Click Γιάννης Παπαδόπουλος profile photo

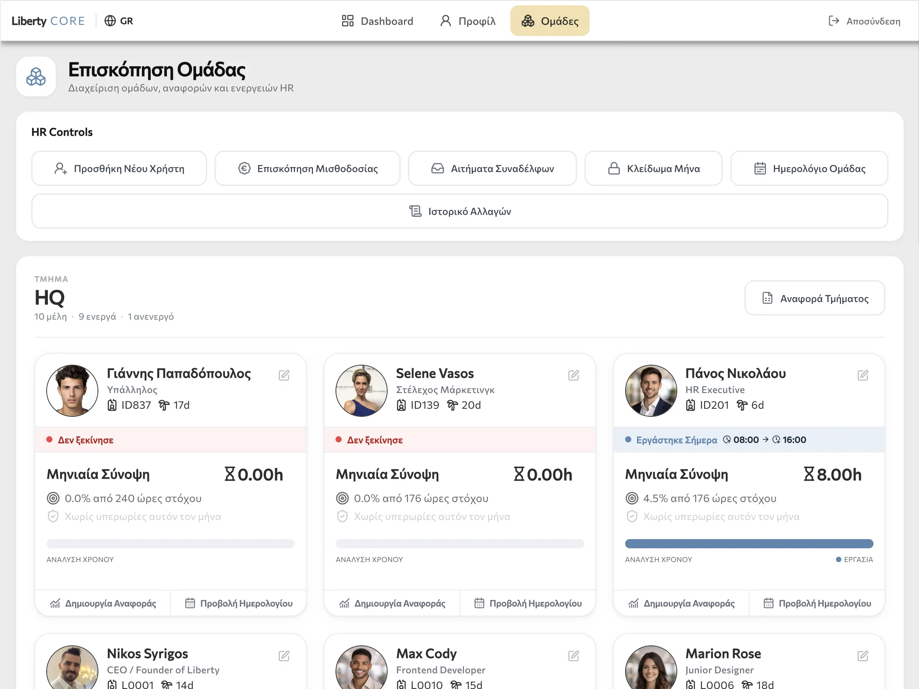pyautogui.click(x=72, y=391)
